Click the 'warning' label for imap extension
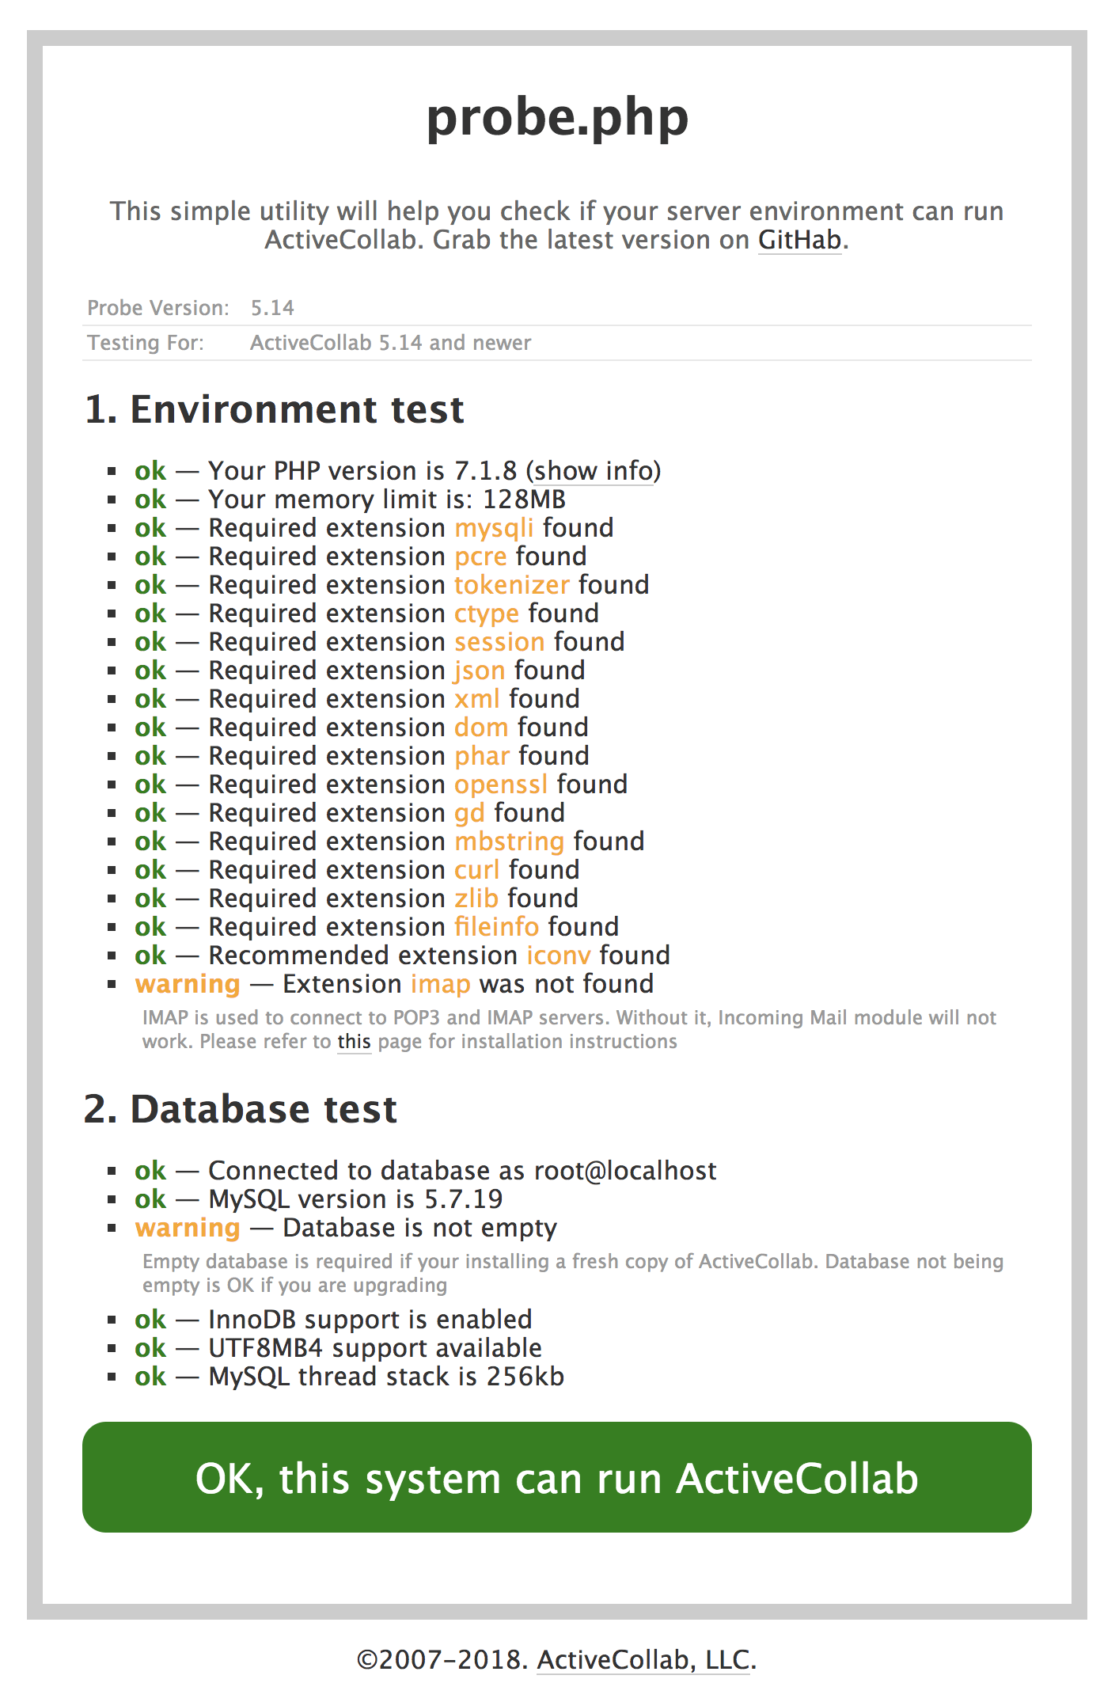Viewport: 1119px width, 1702px height. pos(188,984)
